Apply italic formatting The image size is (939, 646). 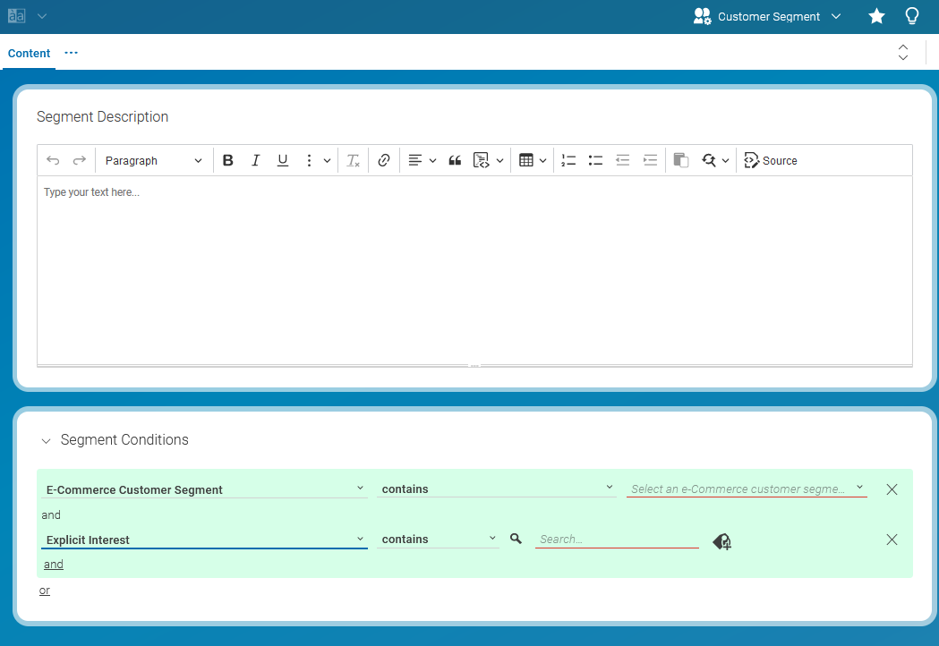point(255,160)
